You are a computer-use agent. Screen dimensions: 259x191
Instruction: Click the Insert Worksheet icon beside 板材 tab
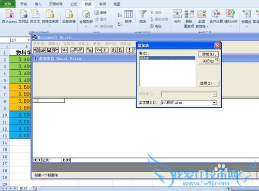(x=35, y=188)
